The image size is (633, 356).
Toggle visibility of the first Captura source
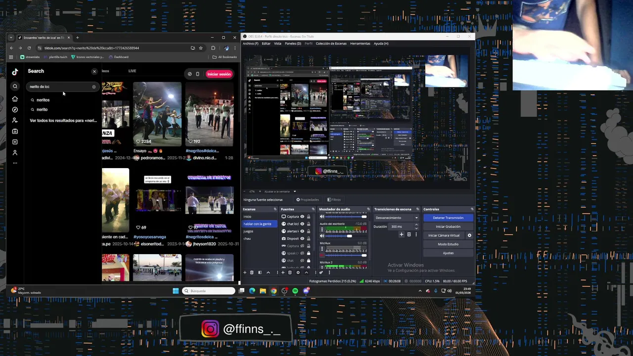coord(302,217)
